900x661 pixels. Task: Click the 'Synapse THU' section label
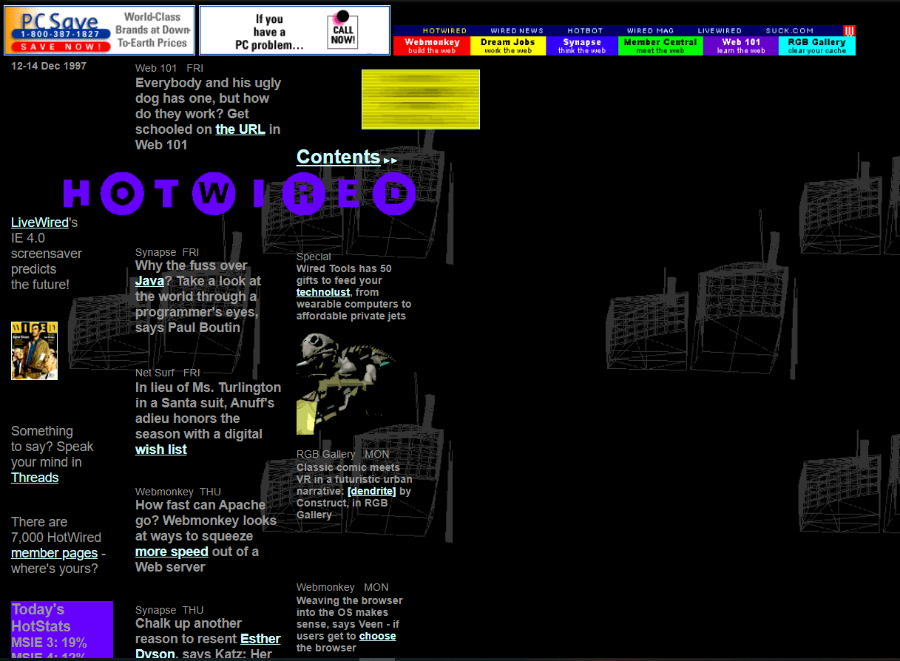pyautogui.click(x=169, y=610)
